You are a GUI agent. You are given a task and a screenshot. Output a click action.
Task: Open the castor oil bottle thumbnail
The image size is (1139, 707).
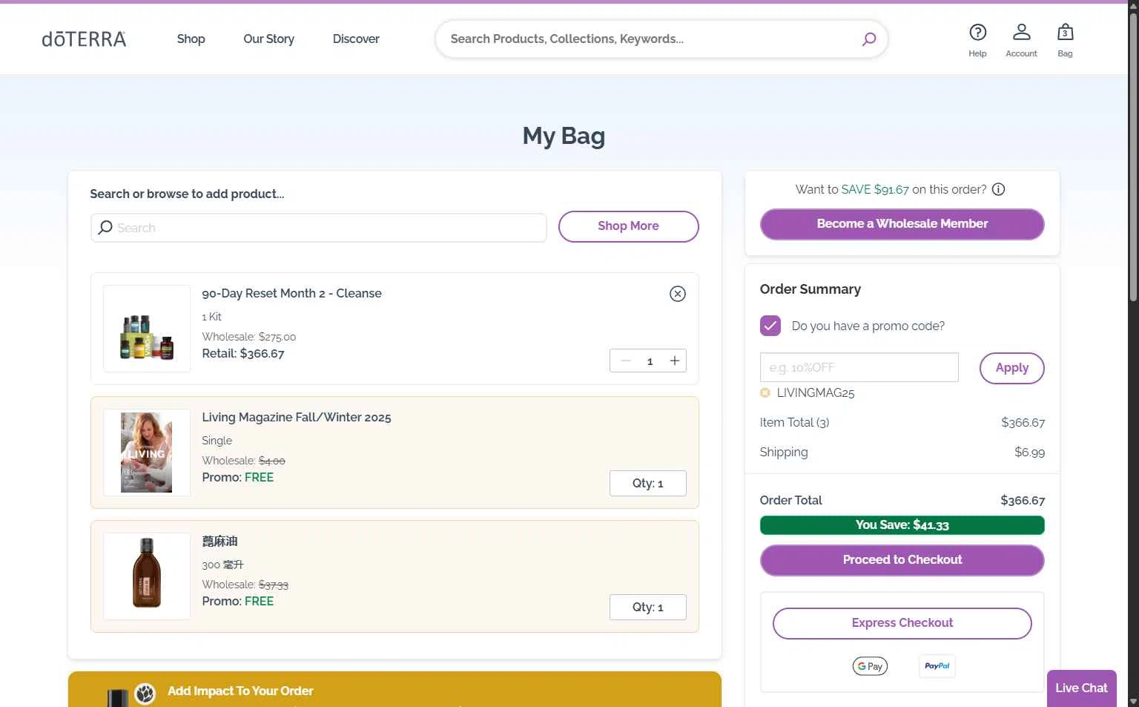[x=147, y=576]
